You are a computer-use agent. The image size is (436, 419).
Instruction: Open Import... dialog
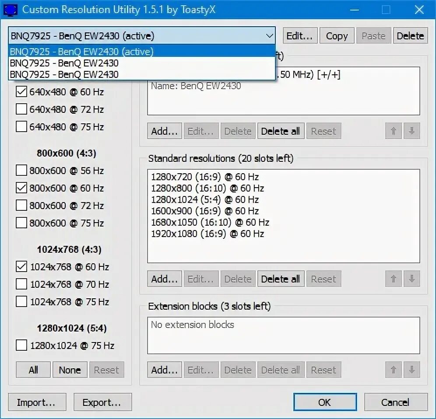tap(37, 402)
